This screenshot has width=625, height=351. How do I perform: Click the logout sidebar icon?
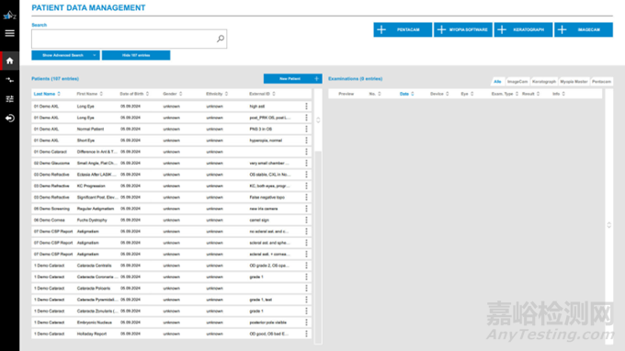(9, 119)
